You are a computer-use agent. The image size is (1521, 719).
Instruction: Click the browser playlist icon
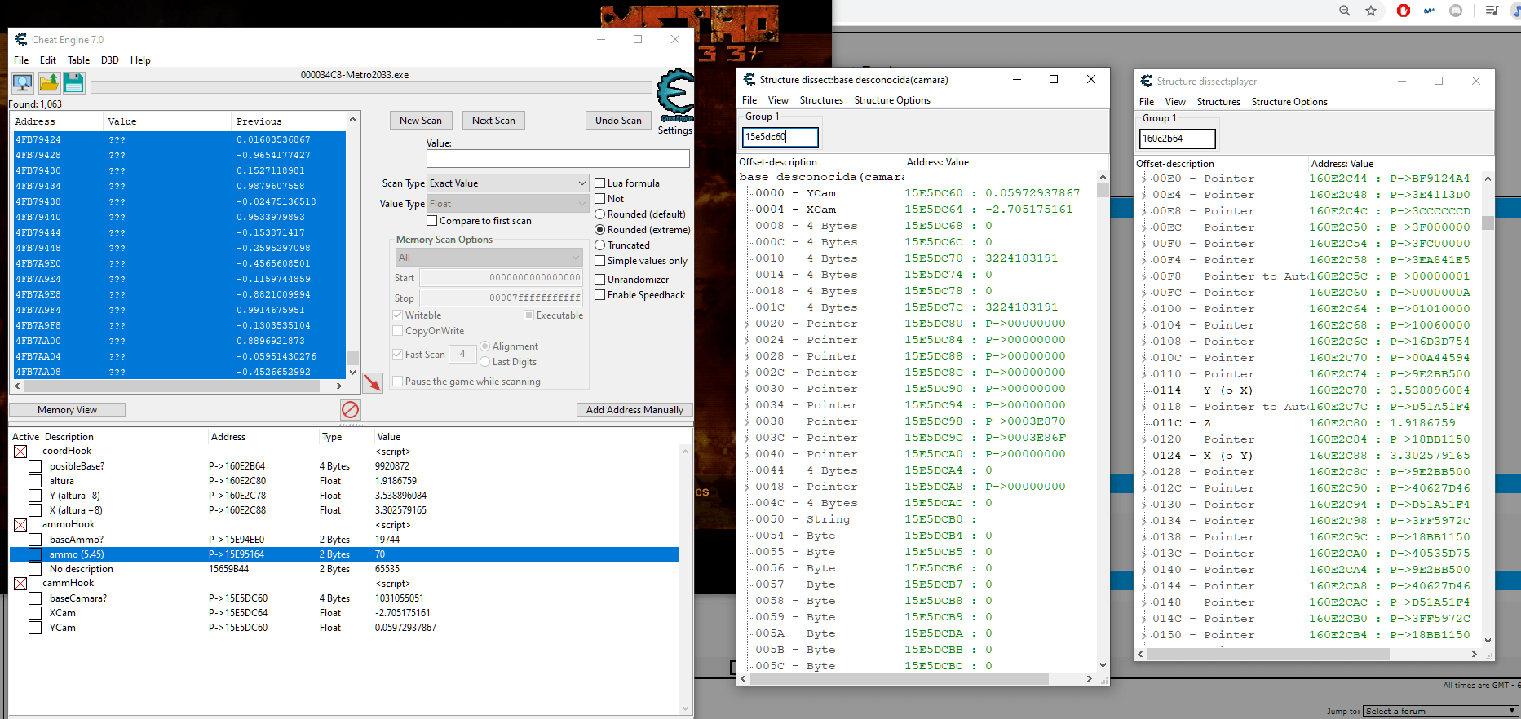tap(1492, 11)
